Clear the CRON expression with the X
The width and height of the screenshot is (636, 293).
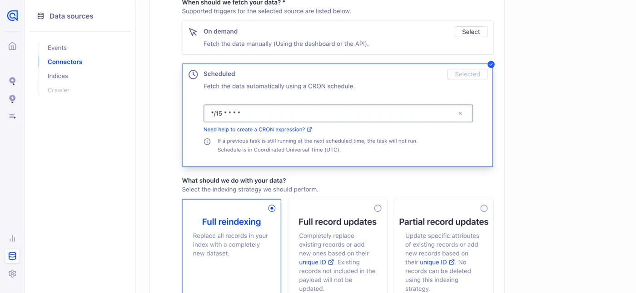pos(460,113)
